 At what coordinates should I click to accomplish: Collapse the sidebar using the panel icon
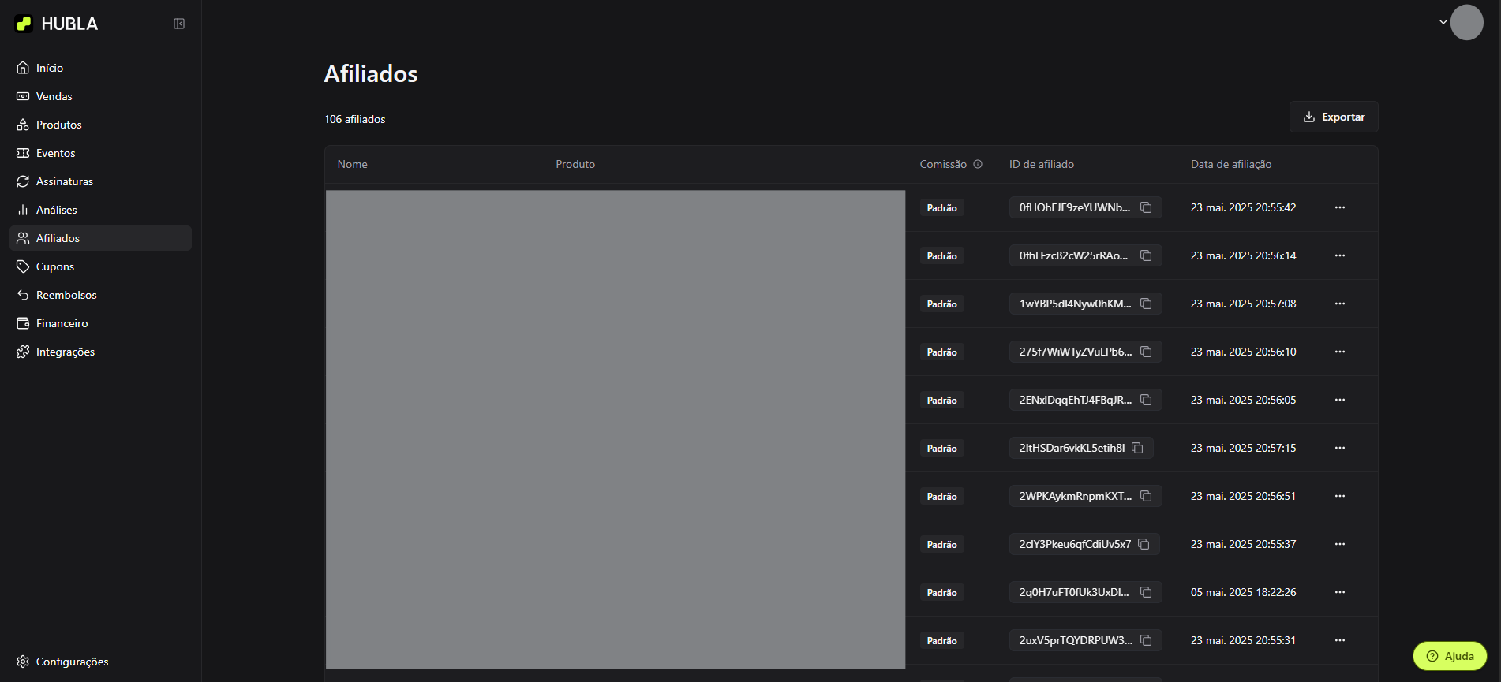pos(179,24)
